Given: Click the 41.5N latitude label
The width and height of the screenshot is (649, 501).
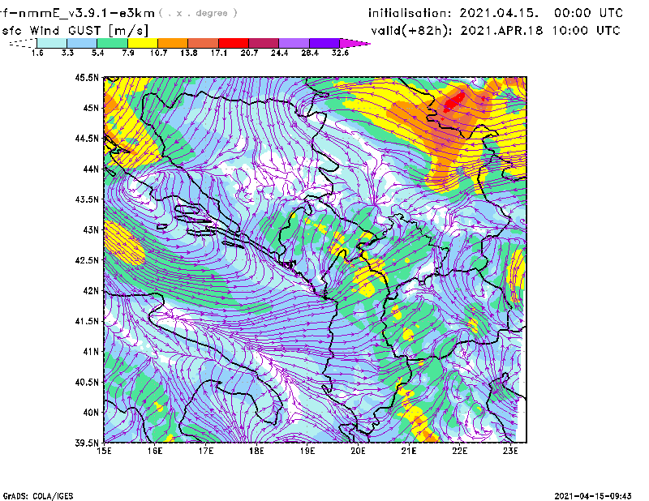Looking at the screenshot, I should coord(88,321).
